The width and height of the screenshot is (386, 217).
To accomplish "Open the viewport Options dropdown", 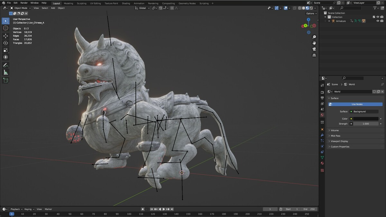I will (x=311, y=14).
